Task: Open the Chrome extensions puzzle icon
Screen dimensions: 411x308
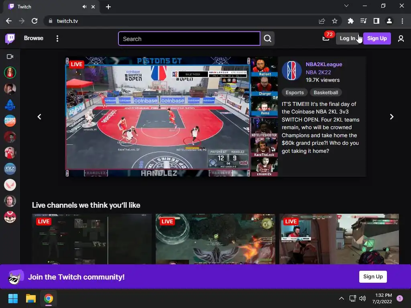Action: [x=350, y=21]
